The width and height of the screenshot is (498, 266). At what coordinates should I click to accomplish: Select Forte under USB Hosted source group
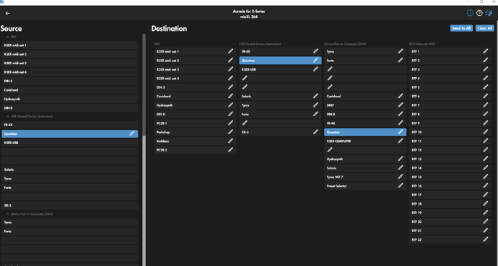tap(70, 187)
